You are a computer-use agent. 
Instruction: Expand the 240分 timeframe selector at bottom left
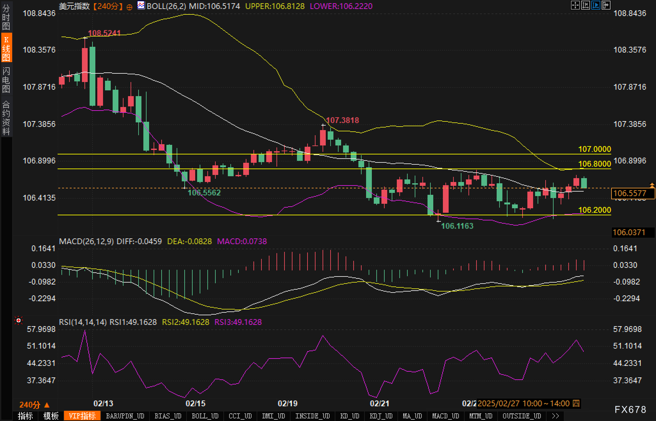click(34, 405)
